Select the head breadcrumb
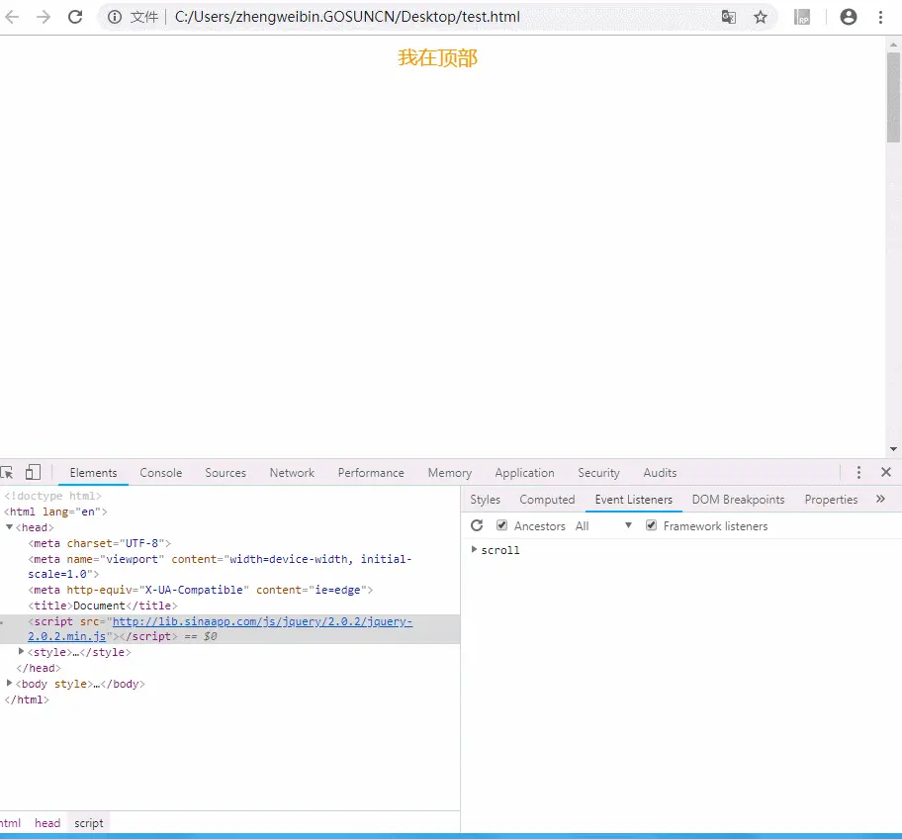The width and height of the screenshot is (902, 839). pos(47,823)
